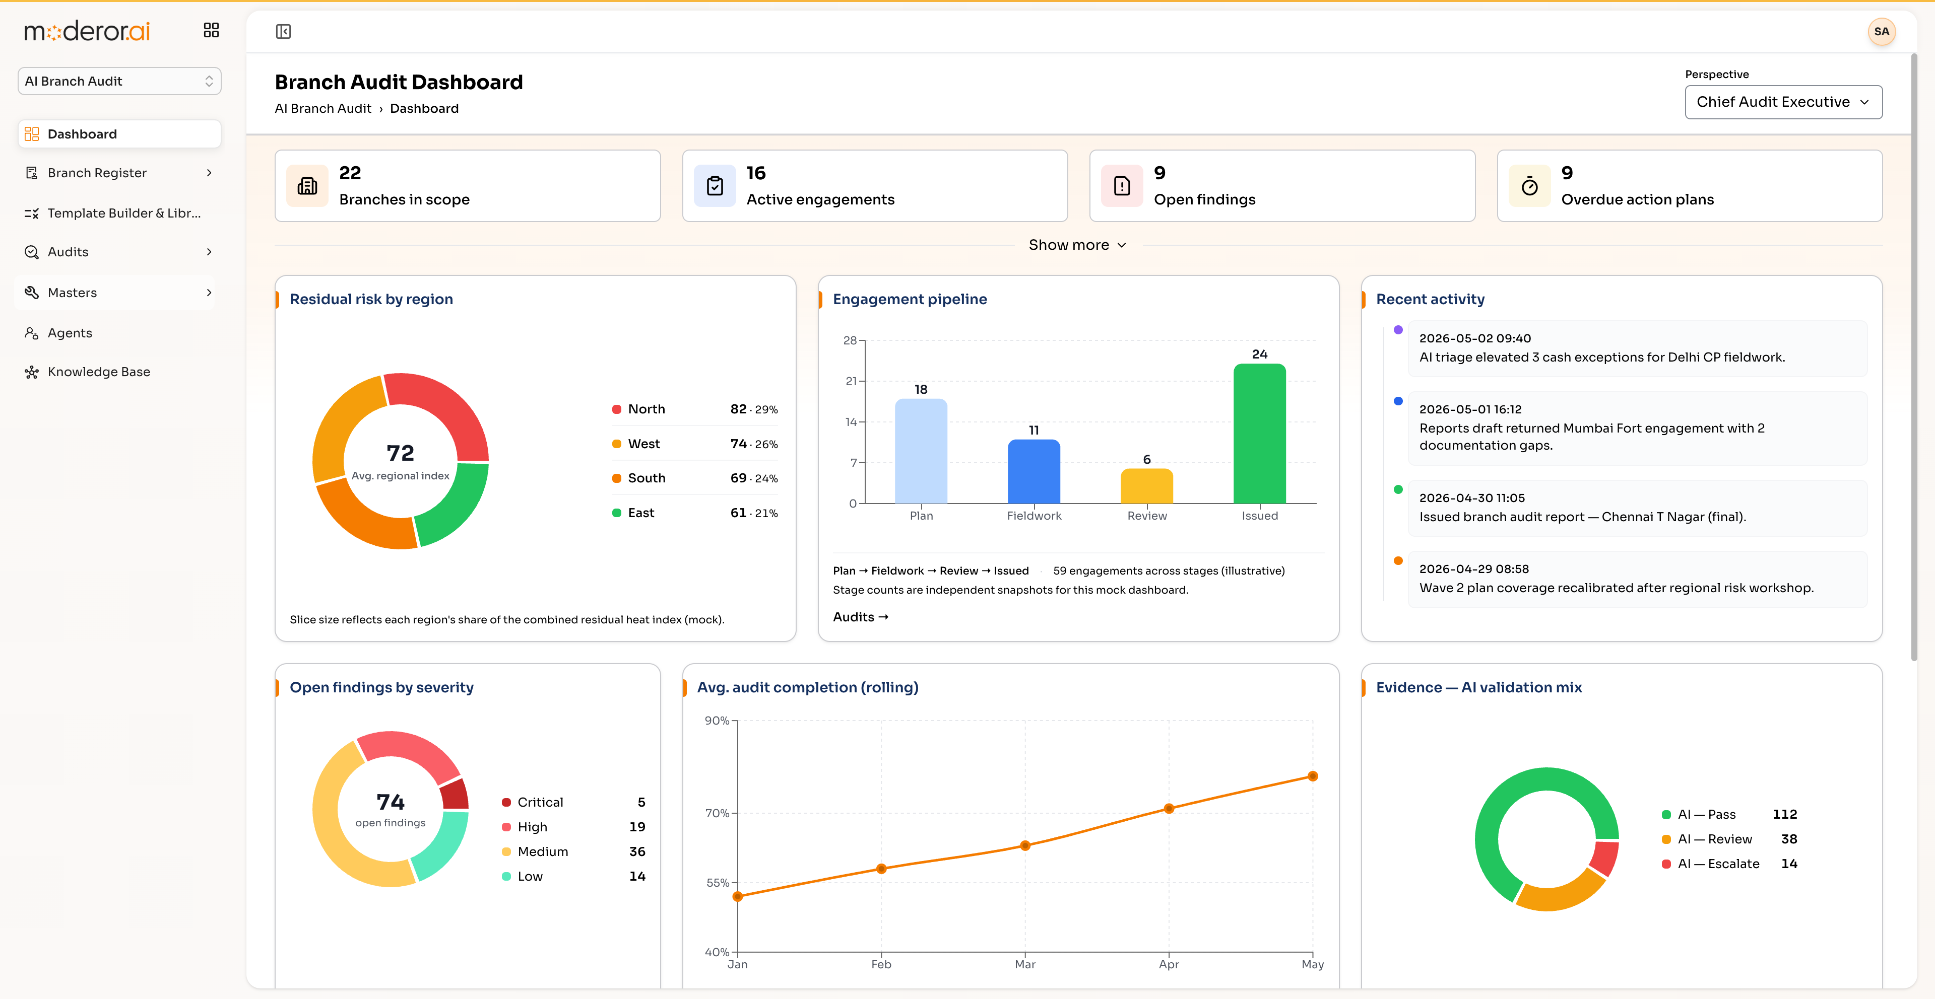Click the Low severity legend row

coord(573,877)
